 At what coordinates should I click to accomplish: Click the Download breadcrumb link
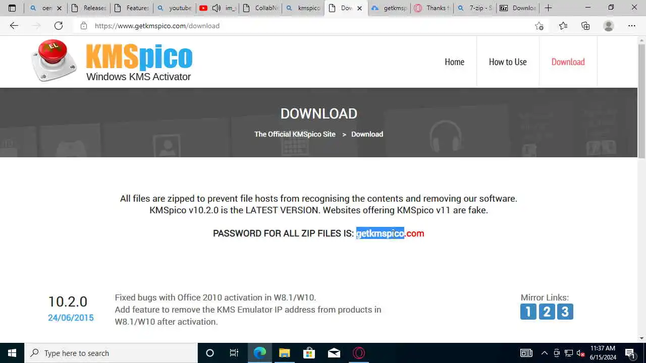point(367,134)
